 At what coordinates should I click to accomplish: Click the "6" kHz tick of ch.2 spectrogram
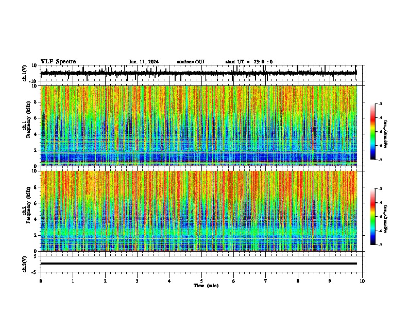(x=36, y=203)
